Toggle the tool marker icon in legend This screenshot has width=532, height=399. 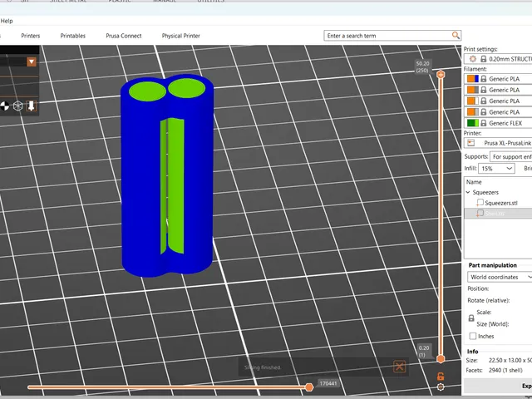click(x=32, y=106)
